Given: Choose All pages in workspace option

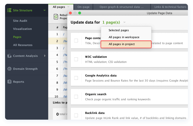Looking at the screenshot, I should point(124,37).
